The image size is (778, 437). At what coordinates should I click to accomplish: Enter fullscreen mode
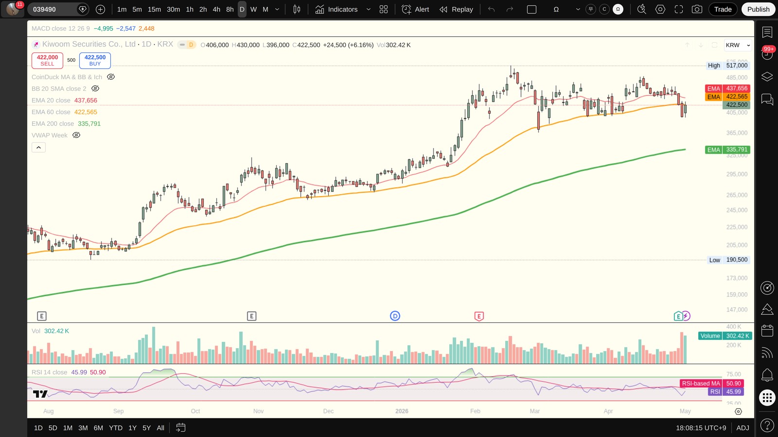point(678,9)
